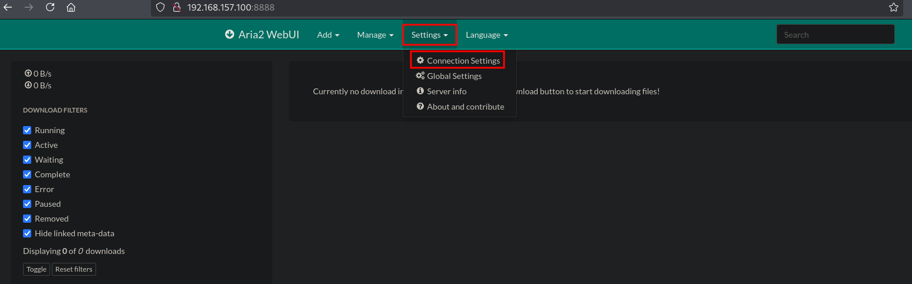Disable the Hide linked meta-data checkbox
This screenshot has height=284, width=912.
pos(27,233)
